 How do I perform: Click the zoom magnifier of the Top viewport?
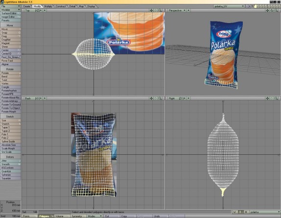160,10
